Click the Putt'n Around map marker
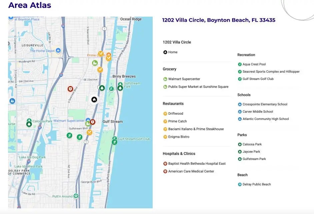The image size is (314, 214). pos(76,196)
